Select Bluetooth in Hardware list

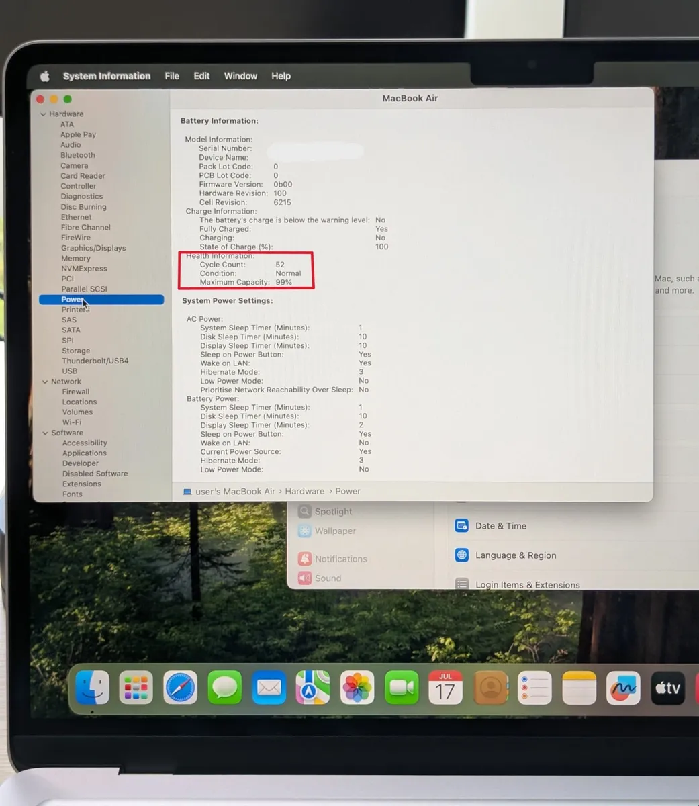78,155
